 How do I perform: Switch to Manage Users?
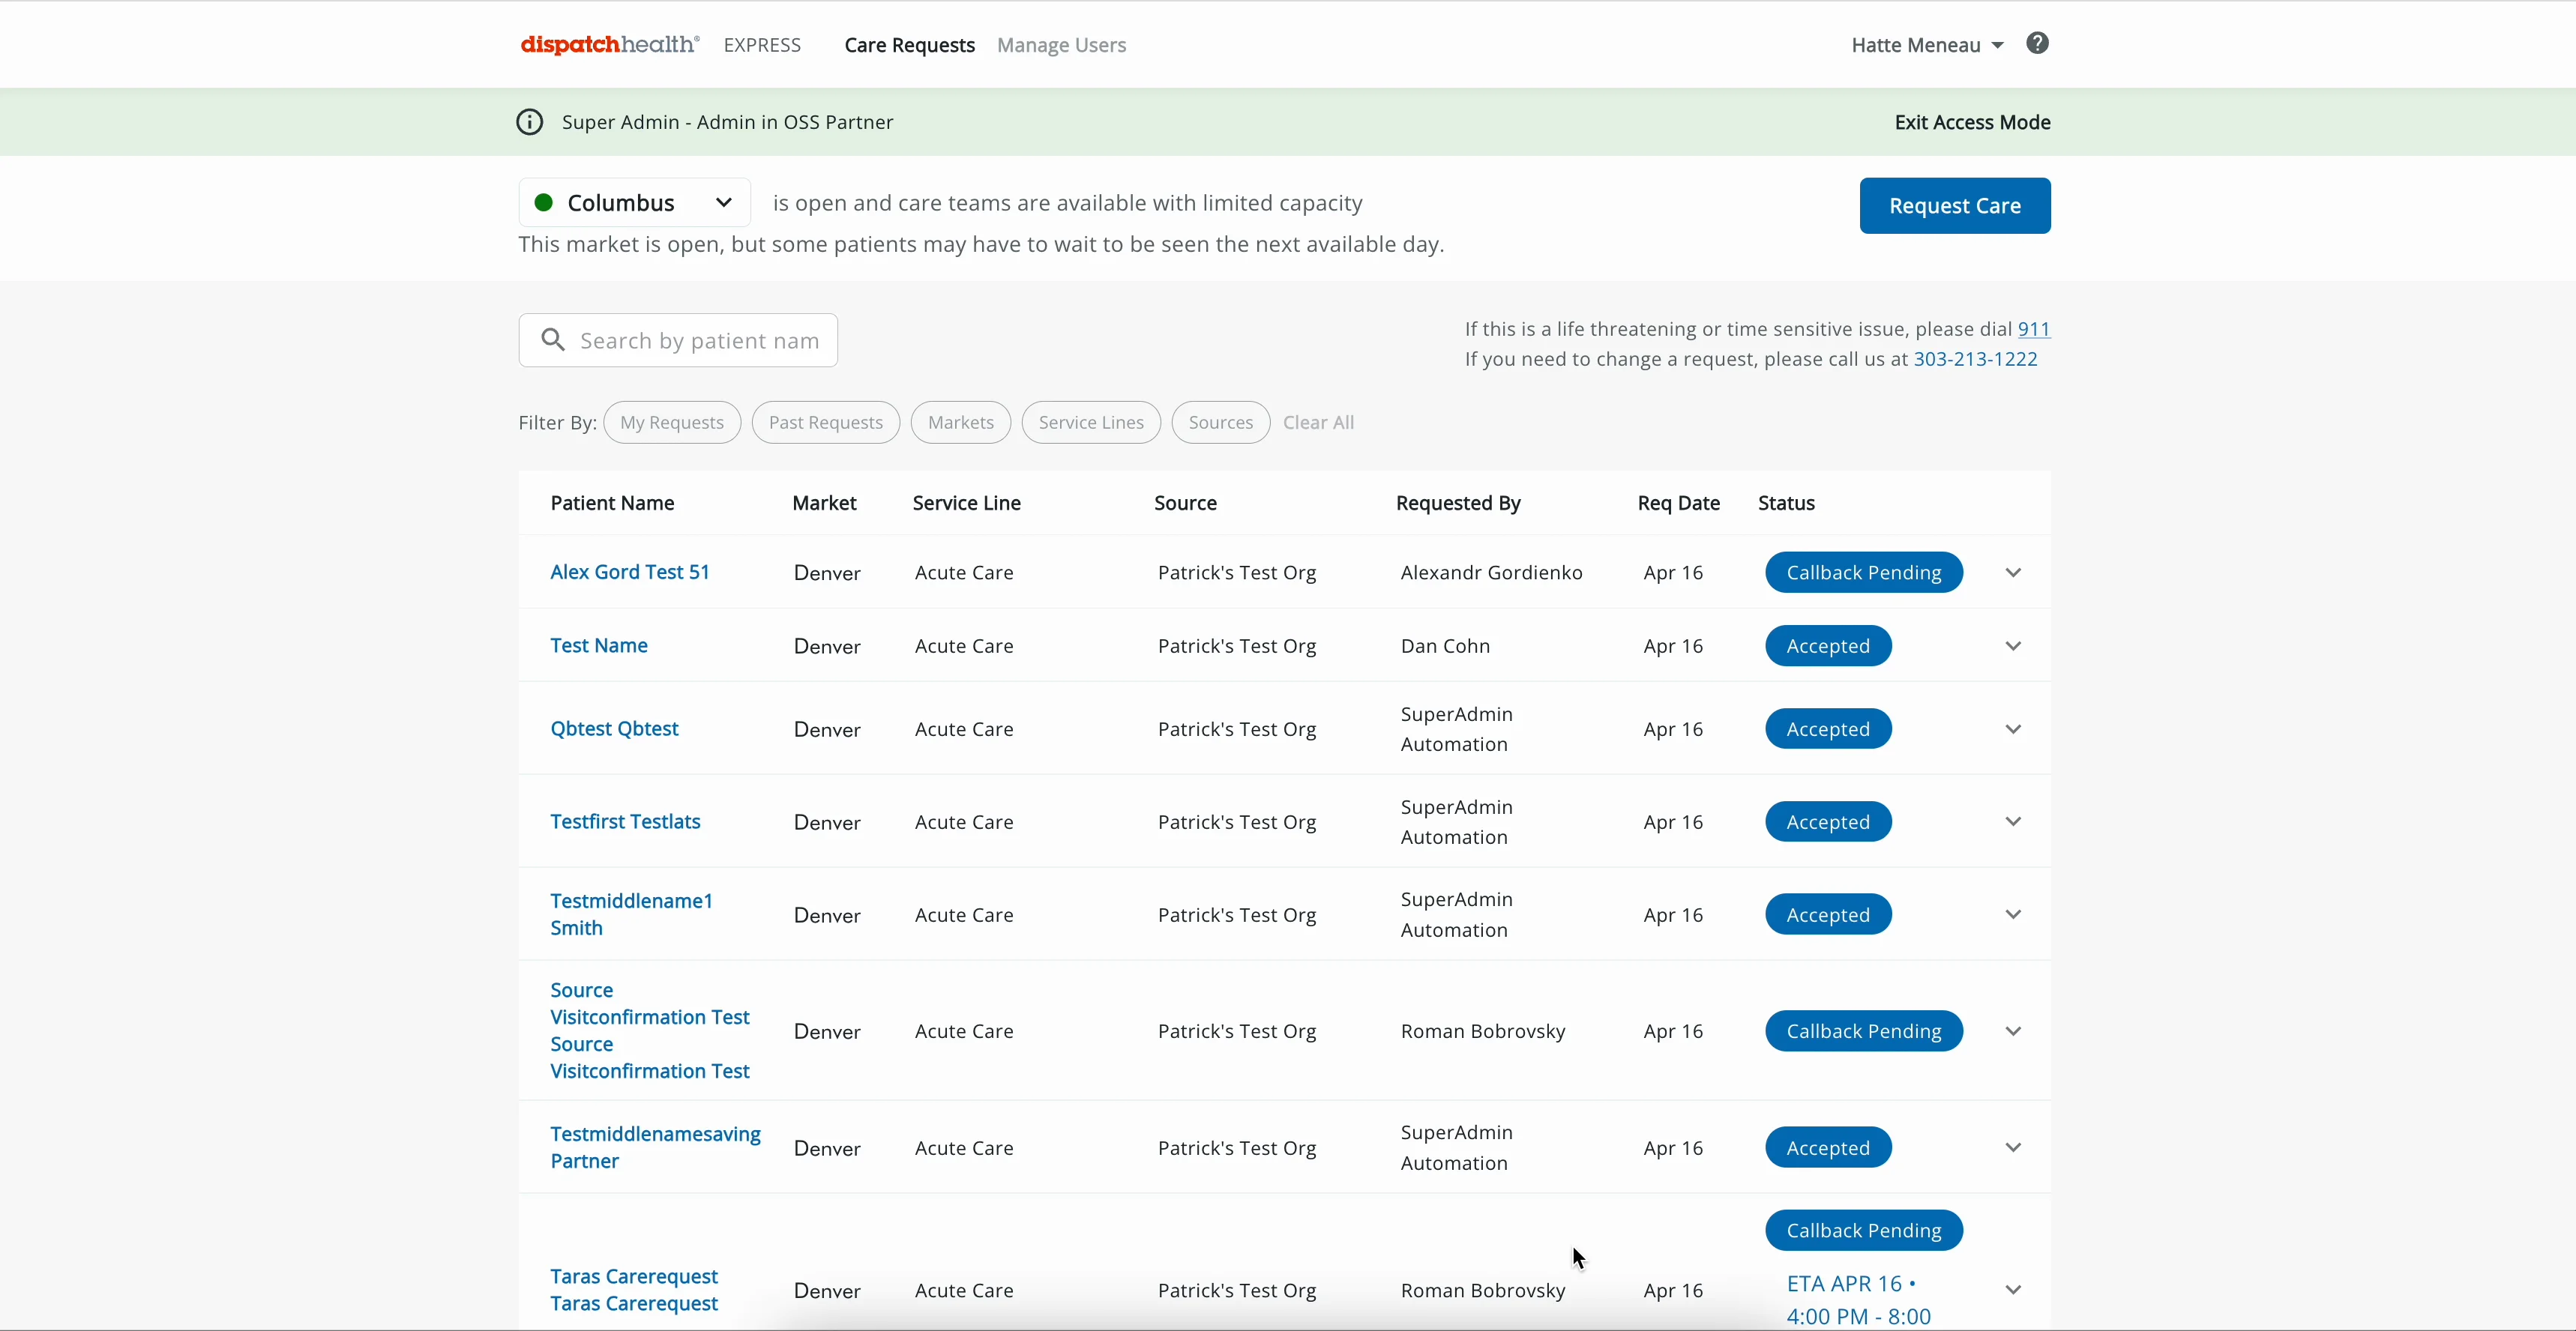(1061, 45)
